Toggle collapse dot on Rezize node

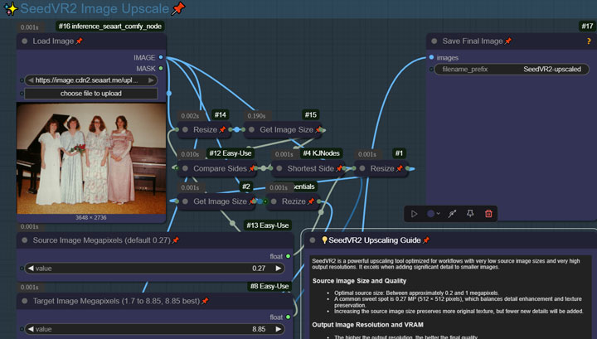pos(274,201)
